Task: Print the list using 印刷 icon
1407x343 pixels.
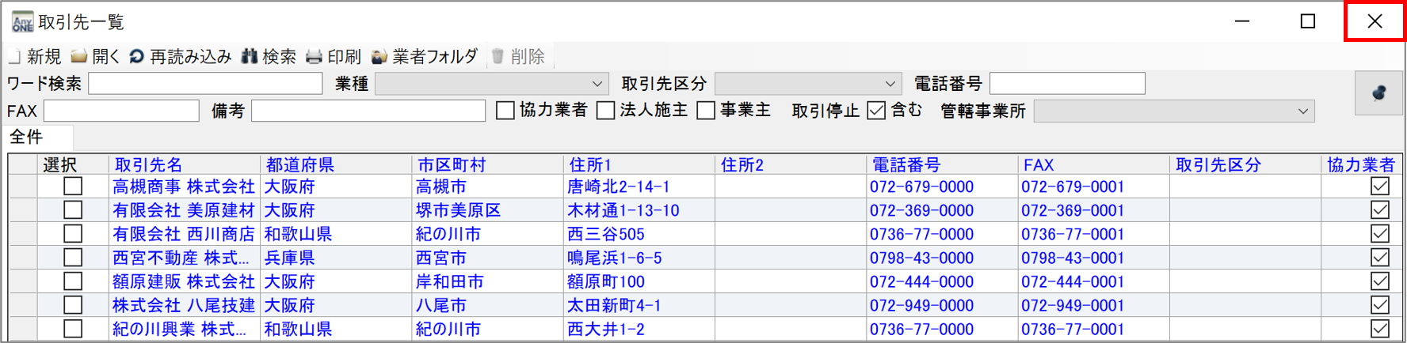Action: pos(315,57)
